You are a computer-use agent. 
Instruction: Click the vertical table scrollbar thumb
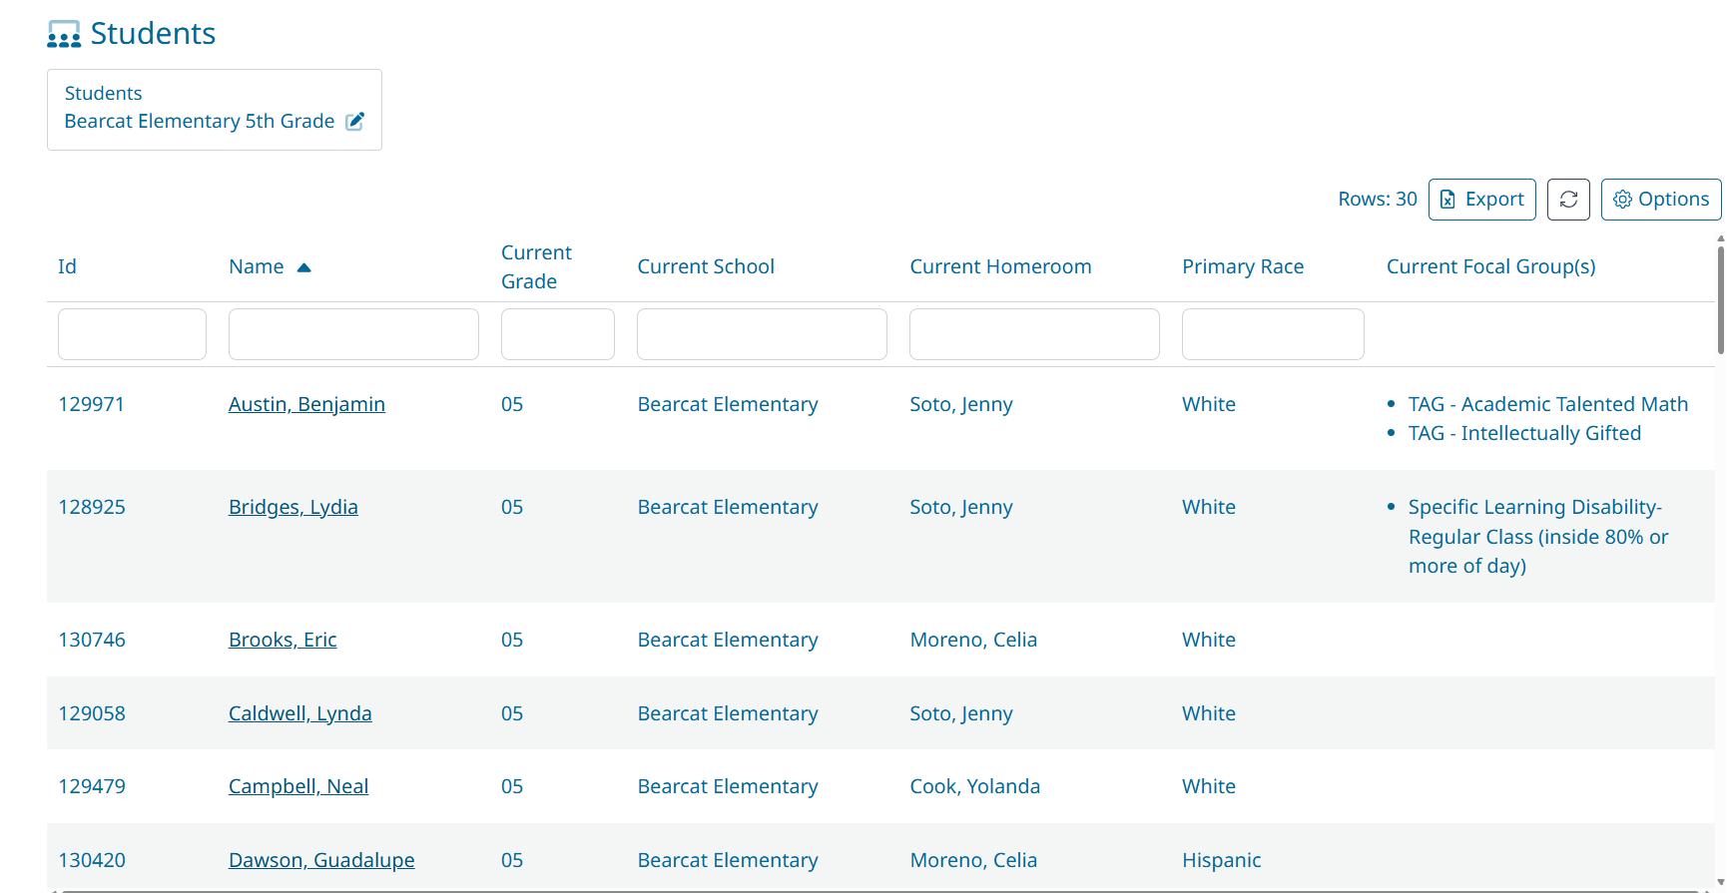pos(1720,299)
